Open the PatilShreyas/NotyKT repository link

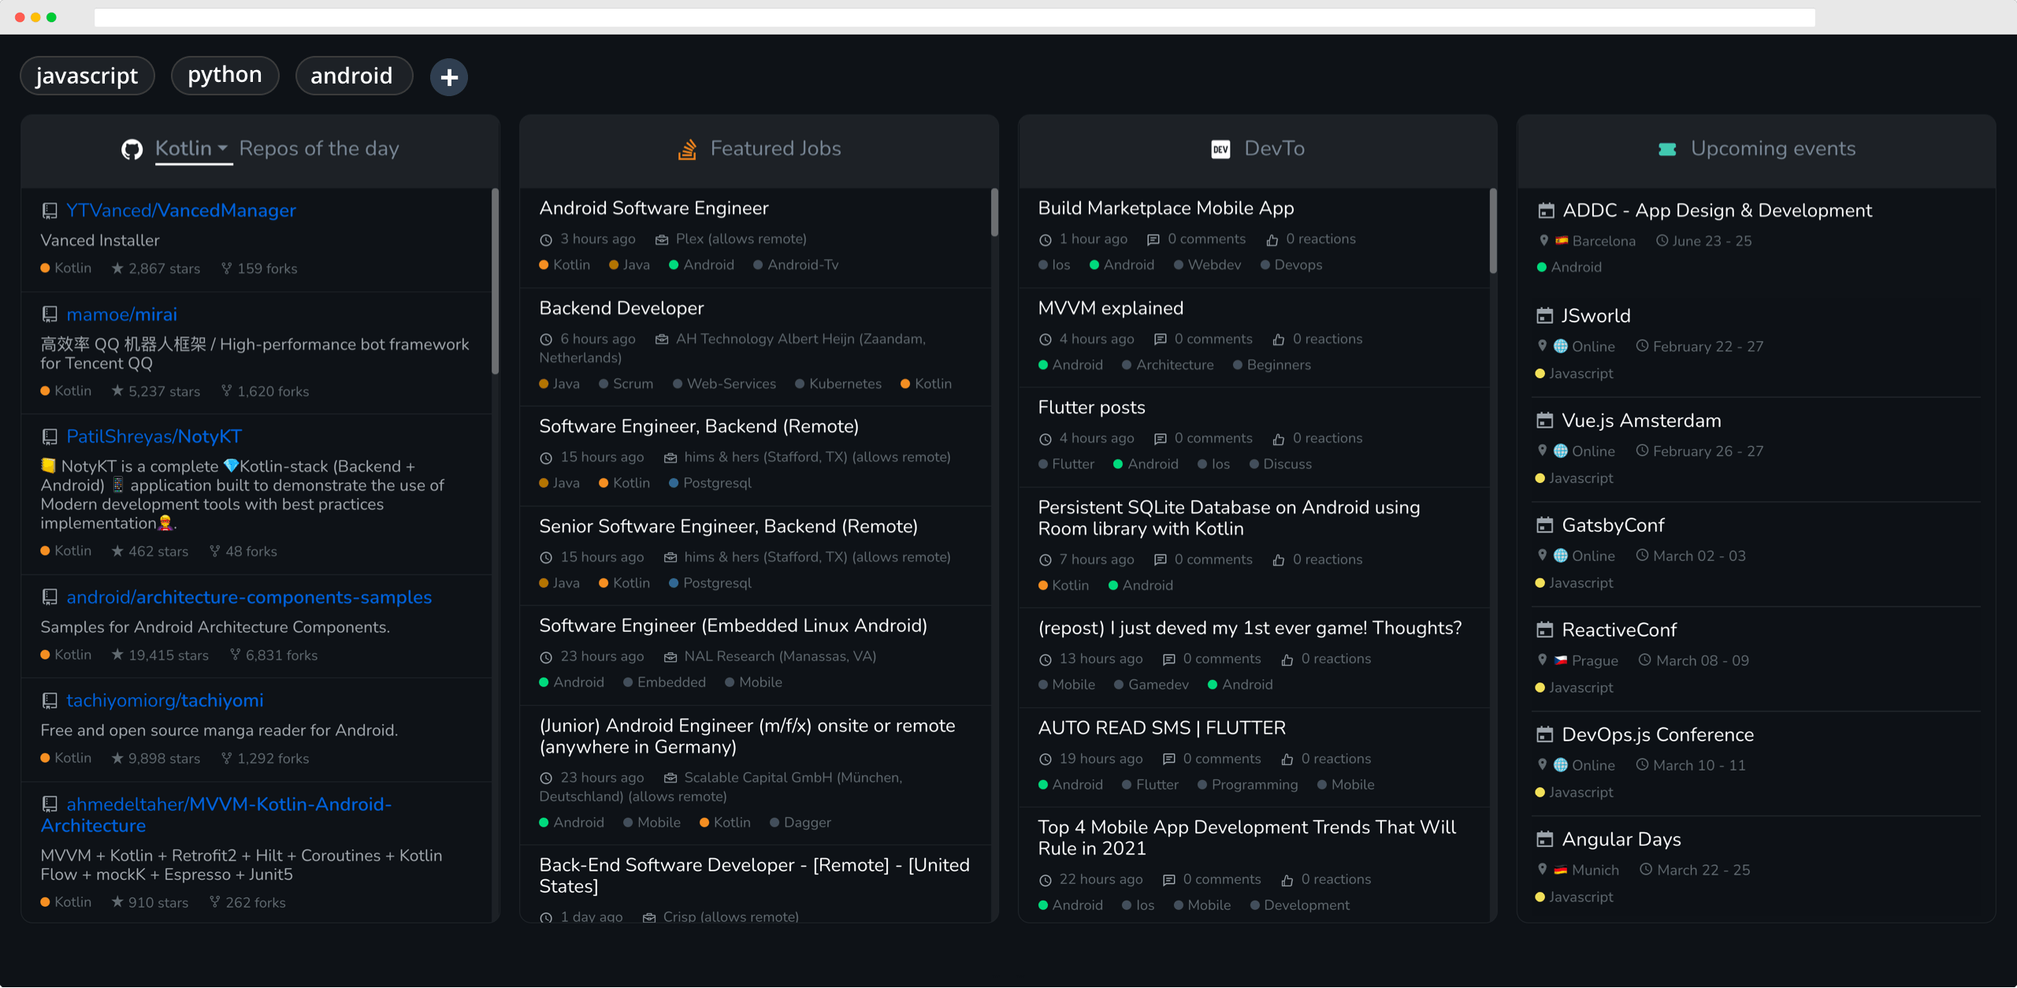(154, 436)
